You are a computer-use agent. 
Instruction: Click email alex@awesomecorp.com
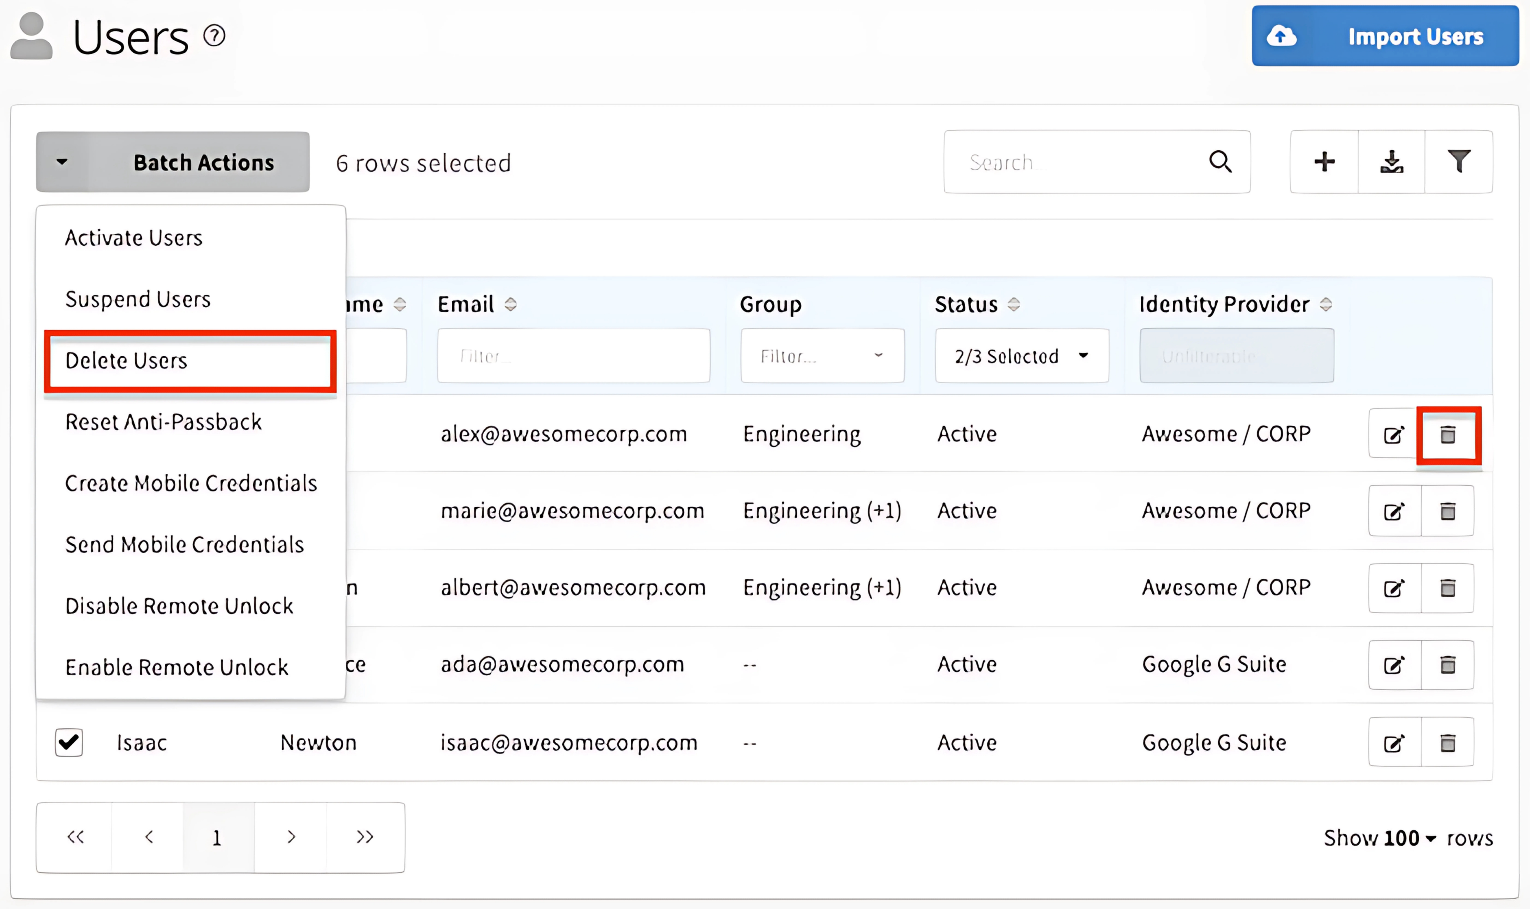564,434
